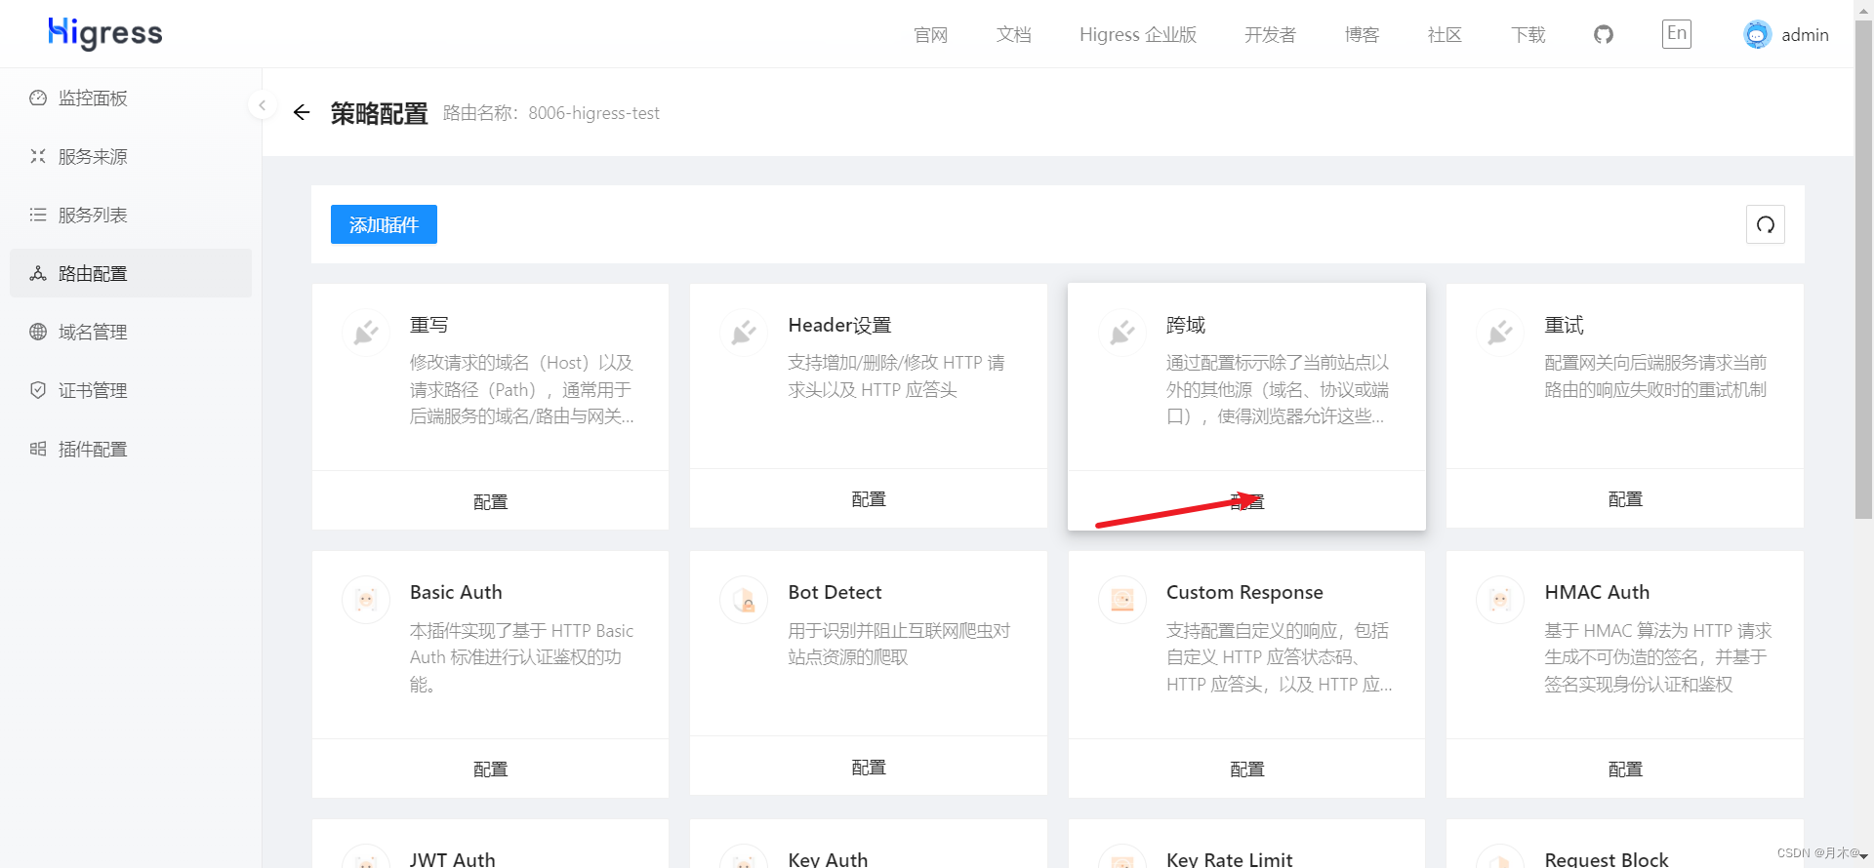Click the Basic Auth plugin icon
The width and height of the screenshot is (1874, 868).
pyautogui.click(x=366, y=600)
